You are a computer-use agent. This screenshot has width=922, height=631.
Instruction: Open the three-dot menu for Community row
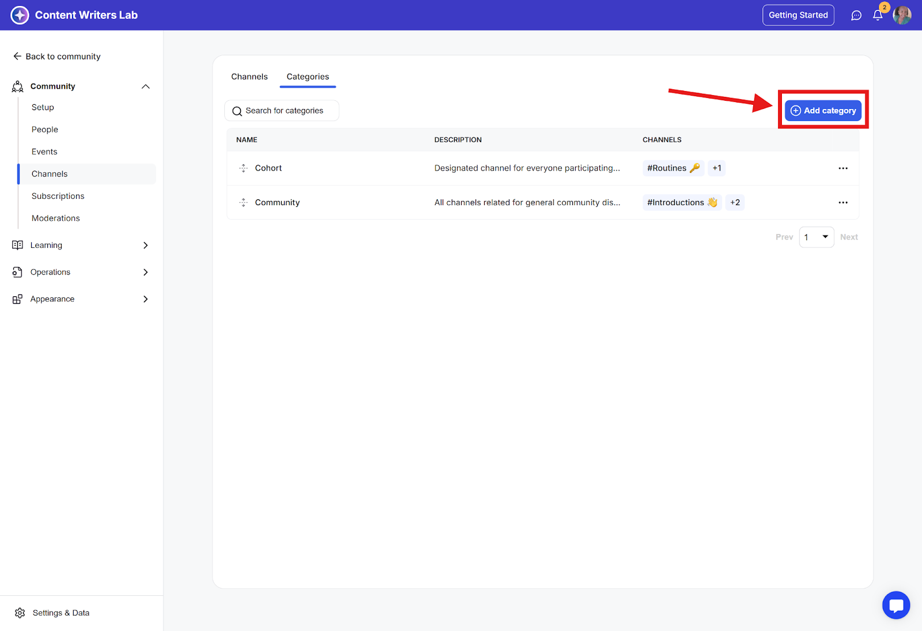tap(843, 202)
